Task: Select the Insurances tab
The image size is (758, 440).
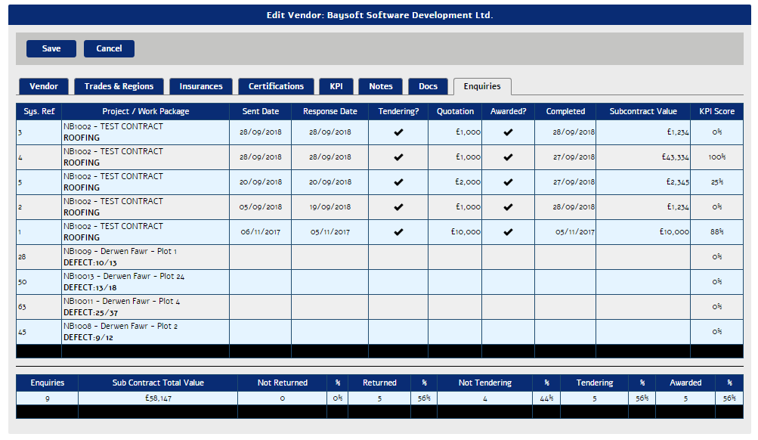Action: click(200, 86)
